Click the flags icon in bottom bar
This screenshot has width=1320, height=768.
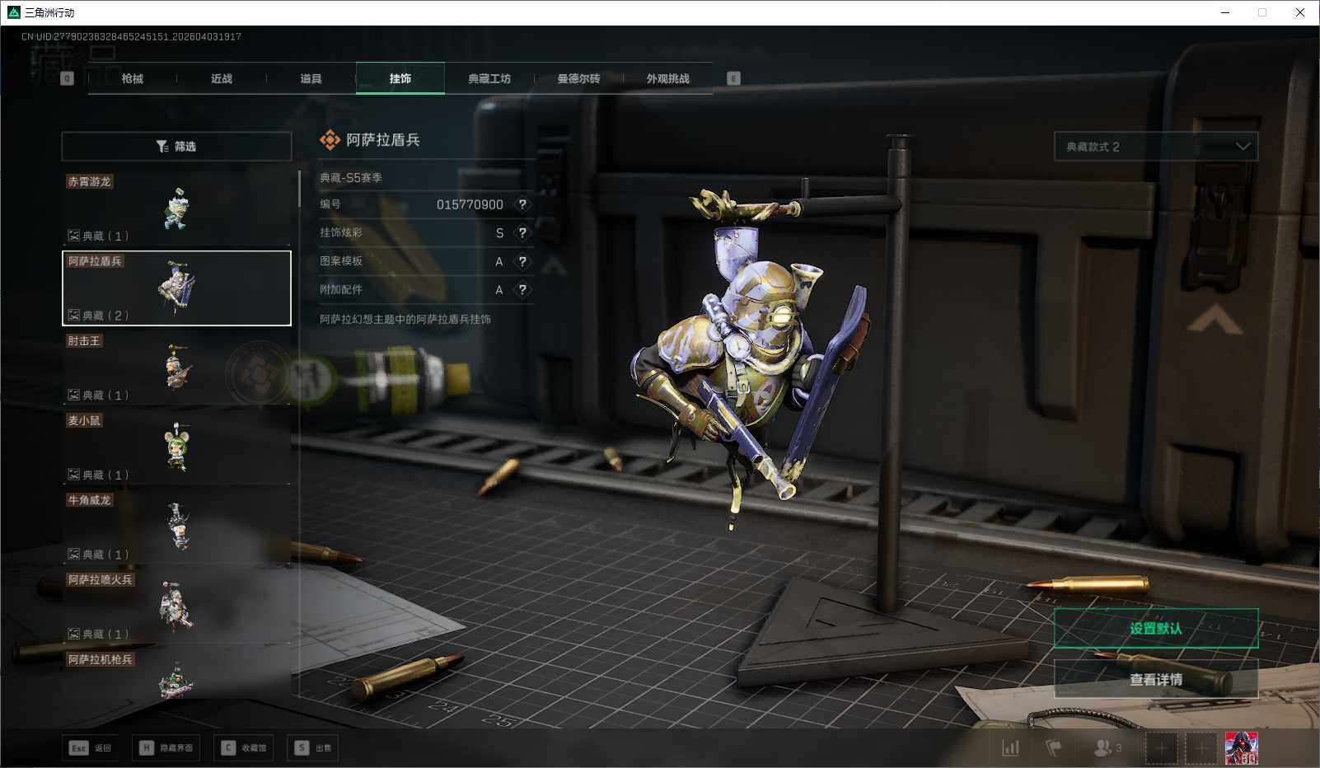click(x=1053, y=747)
